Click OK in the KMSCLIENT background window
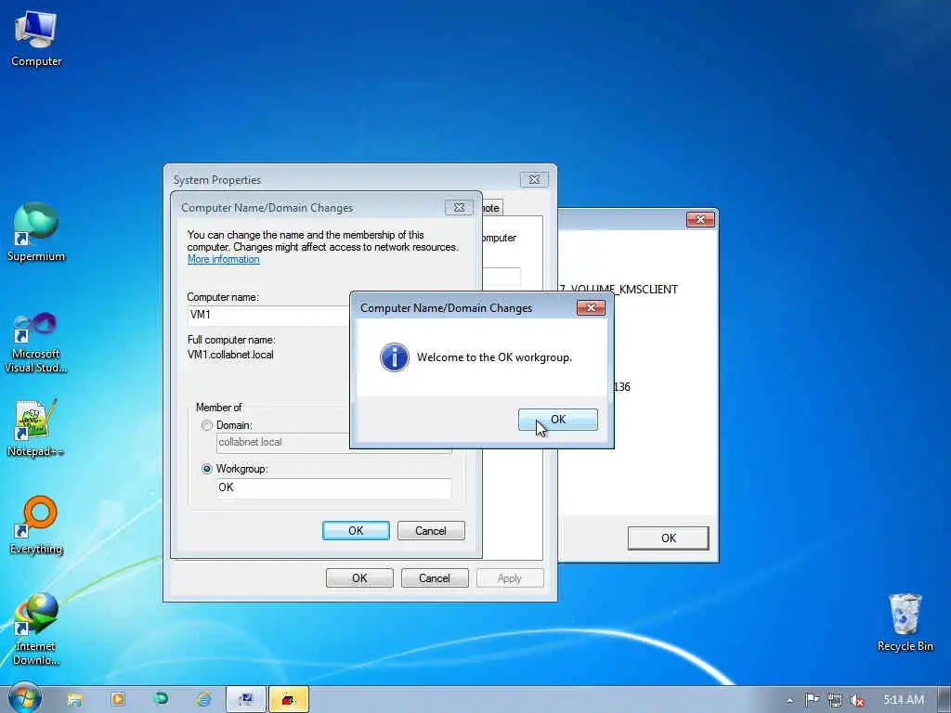 tap(668, 538)
